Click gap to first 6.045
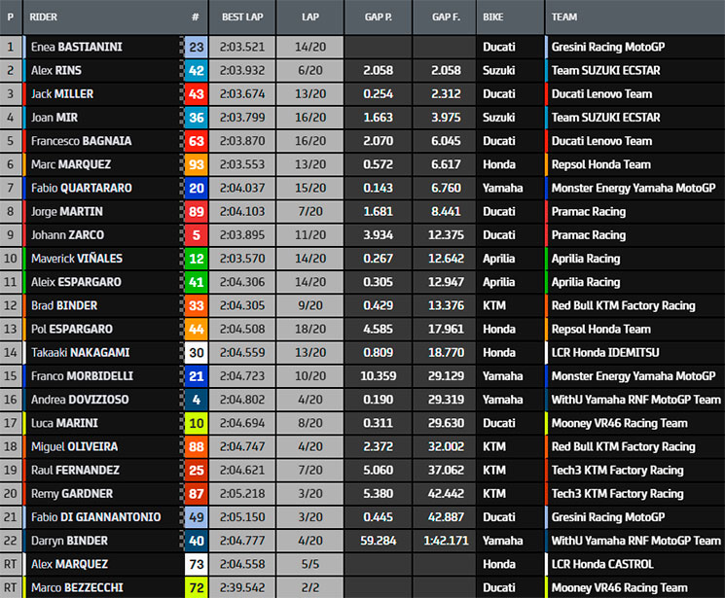The image size is (725, 598). (446, 141)
